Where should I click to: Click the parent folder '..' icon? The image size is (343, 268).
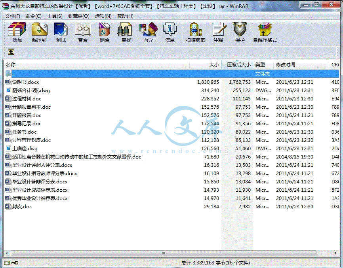8,74
